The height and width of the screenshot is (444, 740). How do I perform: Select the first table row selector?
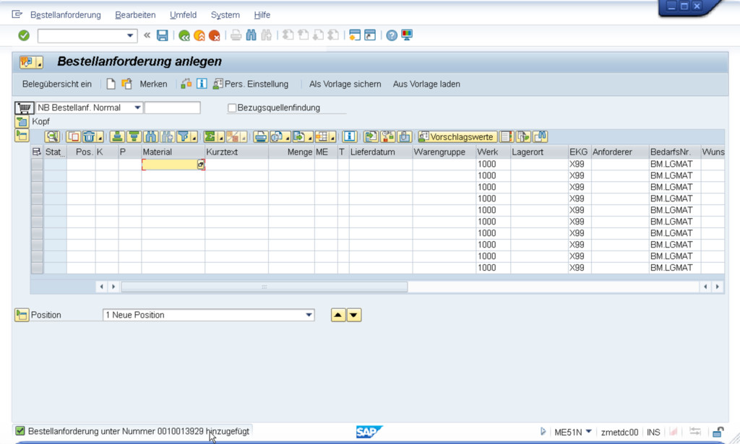coord(37,165)
